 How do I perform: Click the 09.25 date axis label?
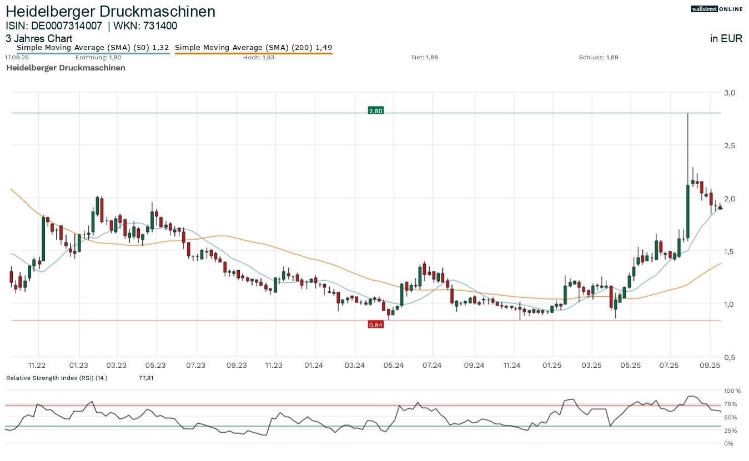click(x=710, y=365)
